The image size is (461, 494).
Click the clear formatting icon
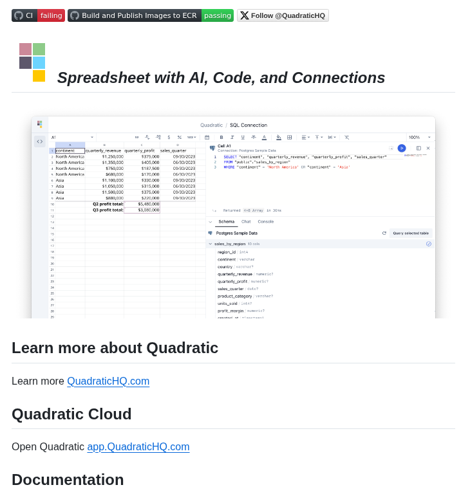(x=347, y=138)
